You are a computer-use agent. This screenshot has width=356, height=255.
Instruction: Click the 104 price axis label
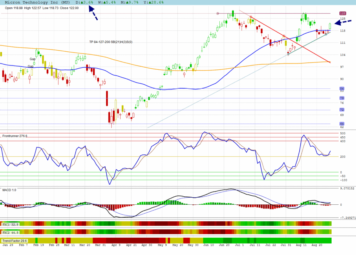tap(342, 55)
